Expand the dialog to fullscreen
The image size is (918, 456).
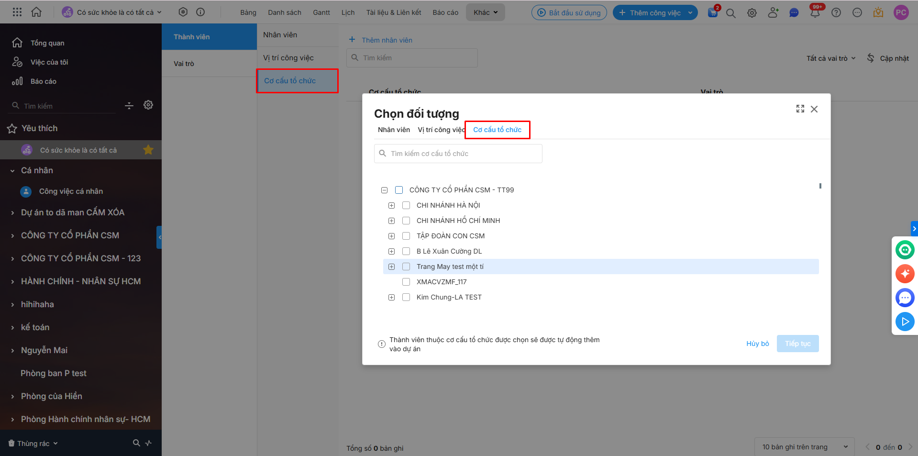pos(800,109)
